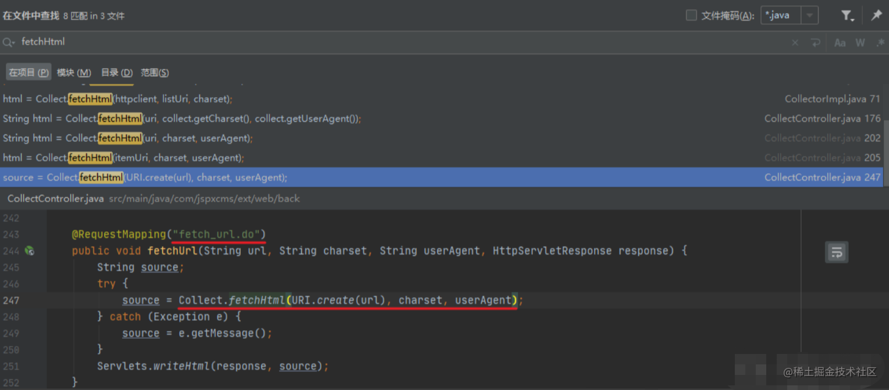Click e.getMessage() on line 249
This screenshot has height=390, width=889.
tap(222, 334)
